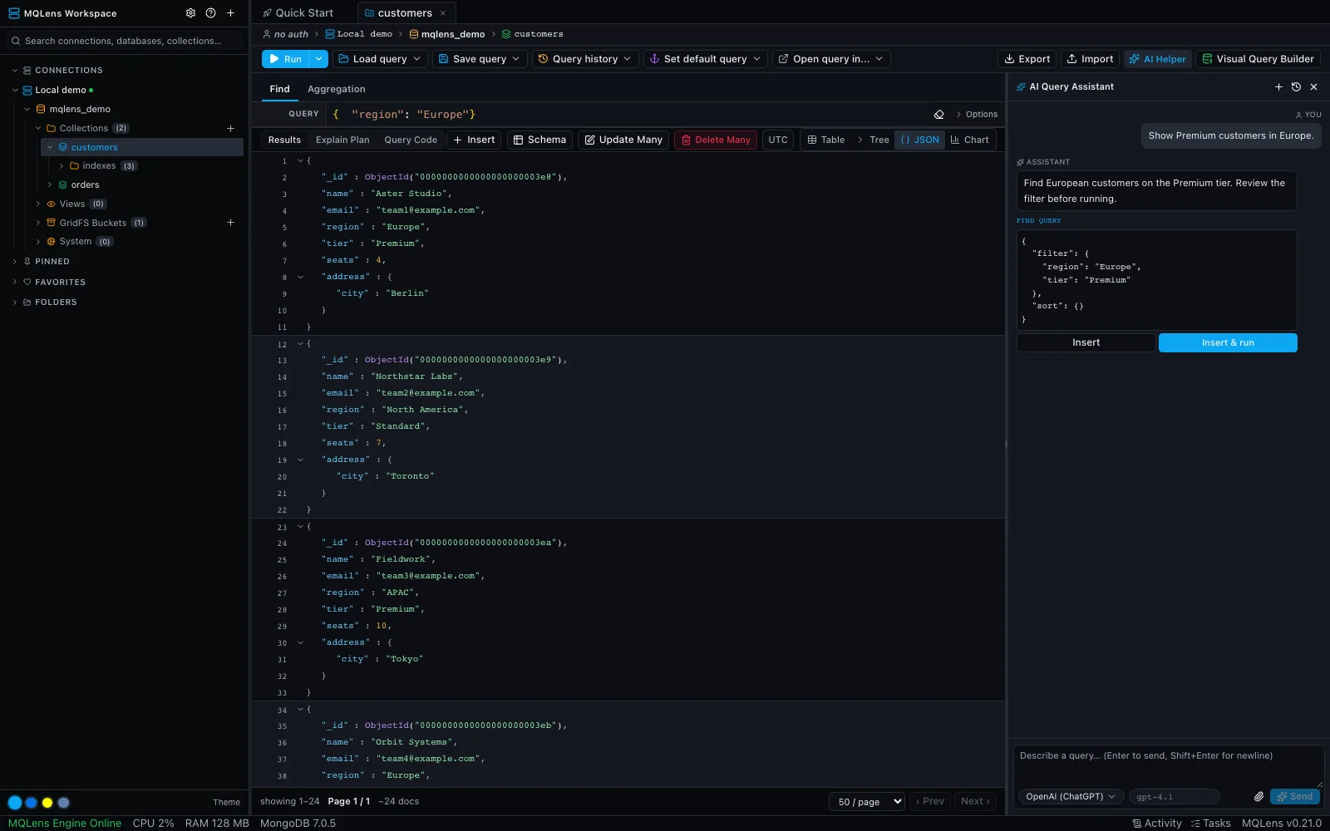Add a new collection with plus icon
The width and height of the screenshot is (1330, 831).
point(230,128)
